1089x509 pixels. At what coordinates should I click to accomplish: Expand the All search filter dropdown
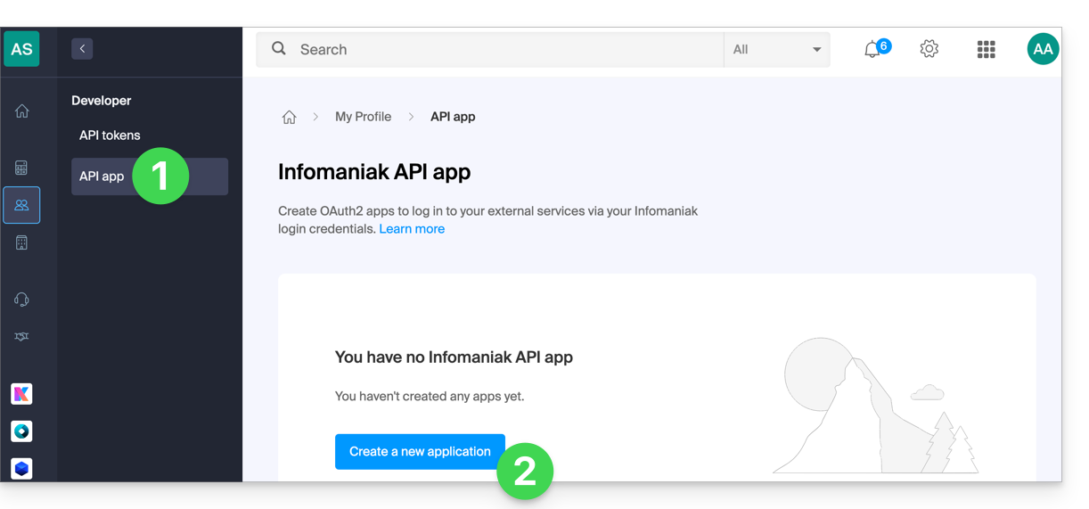point(776,50)
